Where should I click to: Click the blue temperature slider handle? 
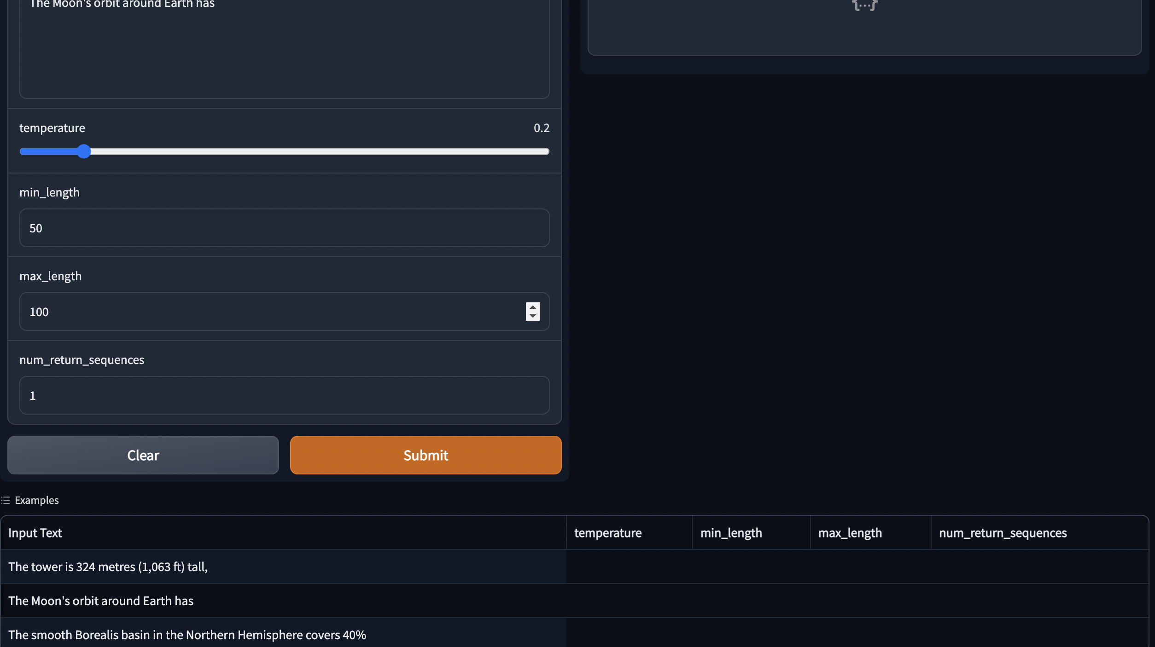[84, 151]
